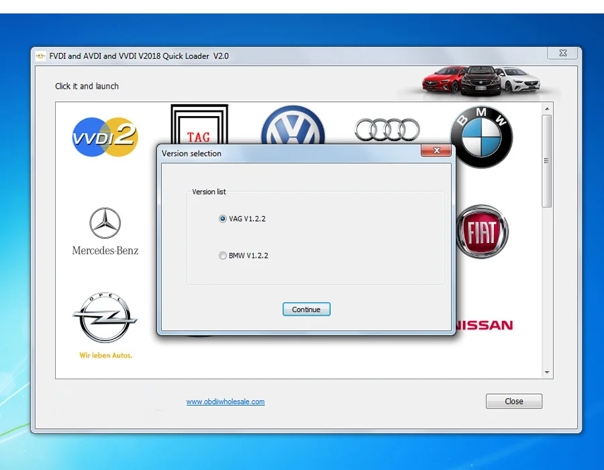
Task: Click the Continue button
Action: point(306,310)
